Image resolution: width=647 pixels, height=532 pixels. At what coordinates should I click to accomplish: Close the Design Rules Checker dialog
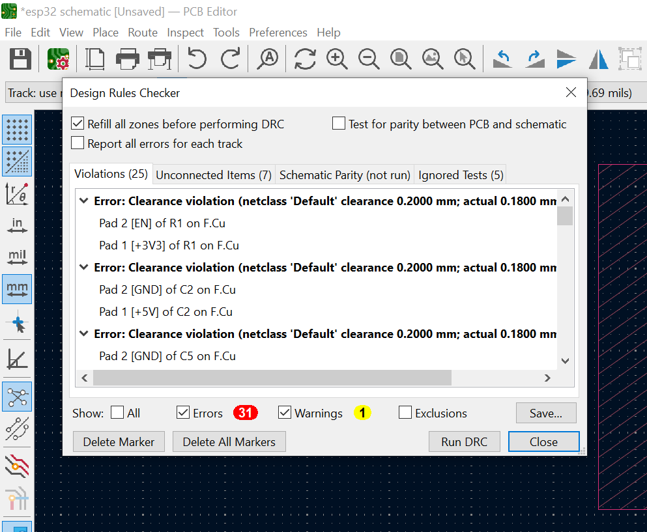544,441
